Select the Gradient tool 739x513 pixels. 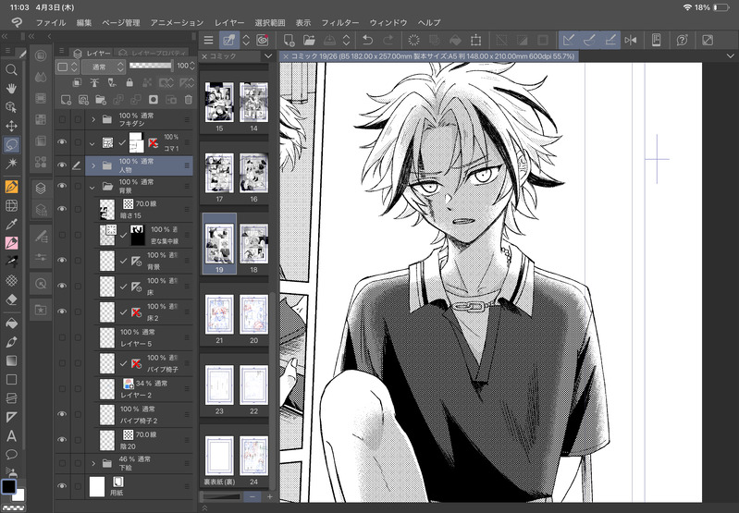pyautogui.click(x=11, y=360)
